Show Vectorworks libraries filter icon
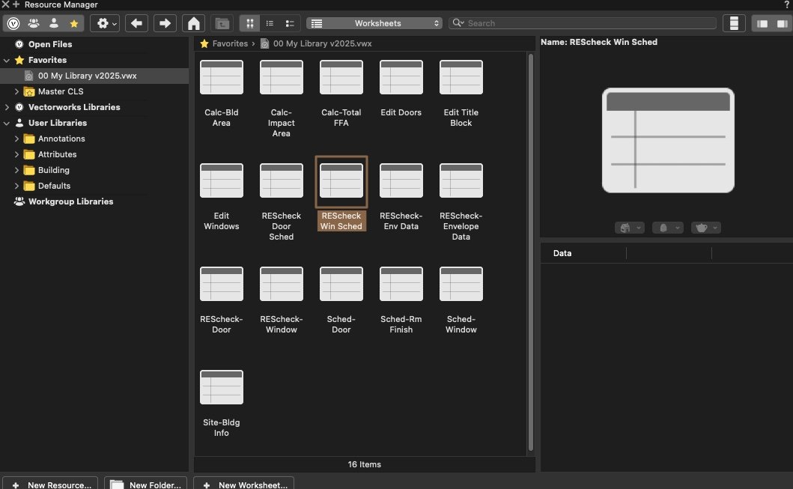The height and width of the screenshot is (489, 793). click(13, 23)
